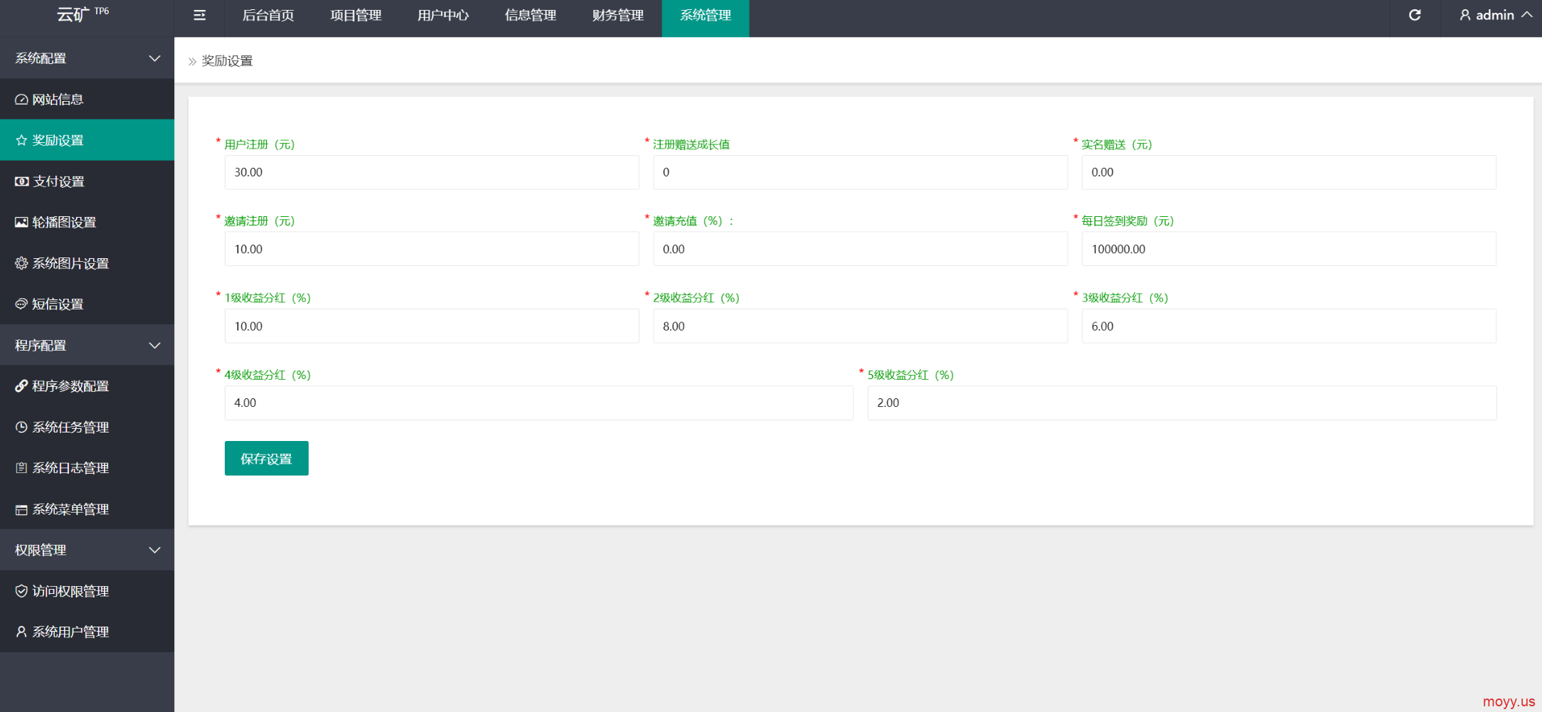Screen dimensions: 1542x712
Task: Open 程序参数配置 in sidebar
Action: [x=87, y=386]
